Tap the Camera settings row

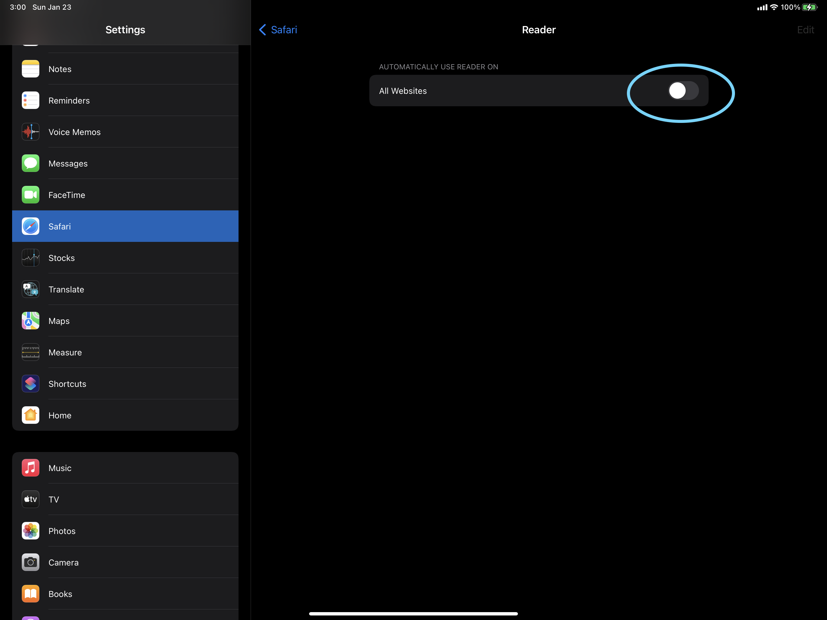click(x=125, y=562)
